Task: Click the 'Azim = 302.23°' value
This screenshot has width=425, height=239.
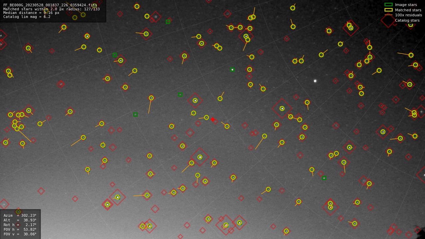Action: [x=20, y=215]
